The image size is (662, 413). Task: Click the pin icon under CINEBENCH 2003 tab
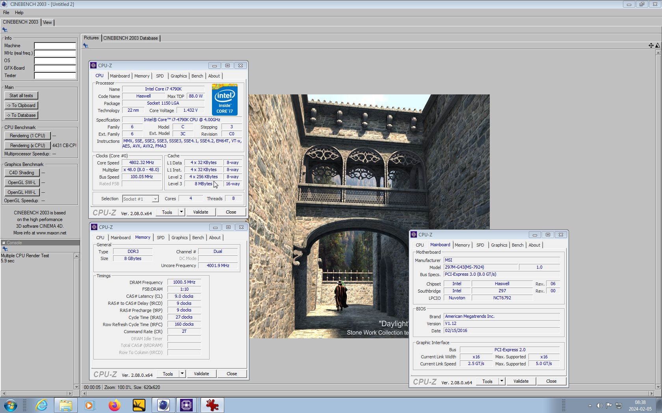point(5,30)
